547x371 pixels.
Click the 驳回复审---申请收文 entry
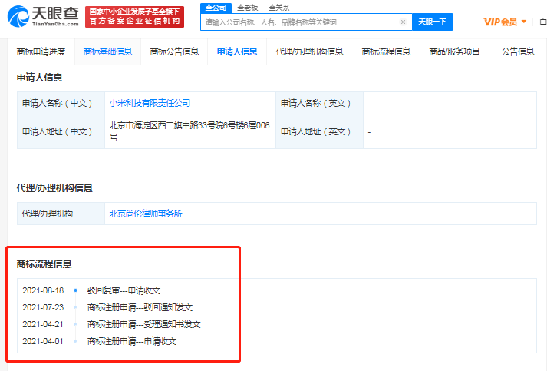pos(124,290)
